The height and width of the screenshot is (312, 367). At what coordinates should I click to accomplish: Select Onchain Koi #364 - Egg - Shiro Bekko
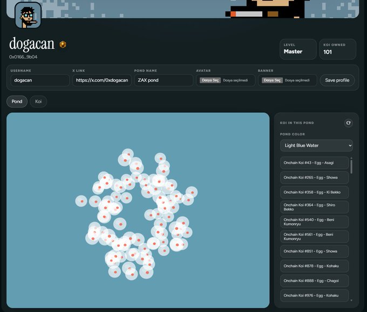314,207
